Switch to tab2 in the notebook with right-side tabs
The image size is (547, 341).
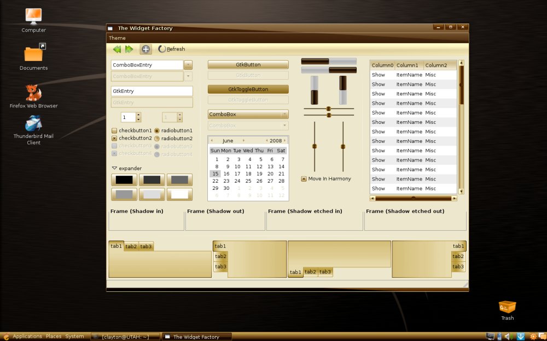point(458,256)
